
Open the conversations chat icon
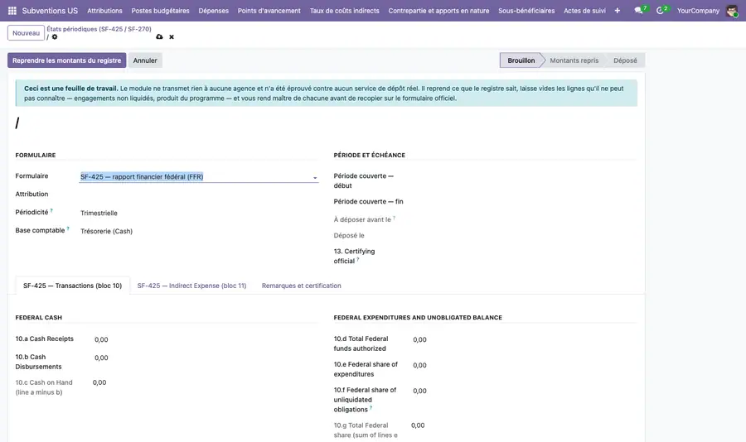click(638, 11)
